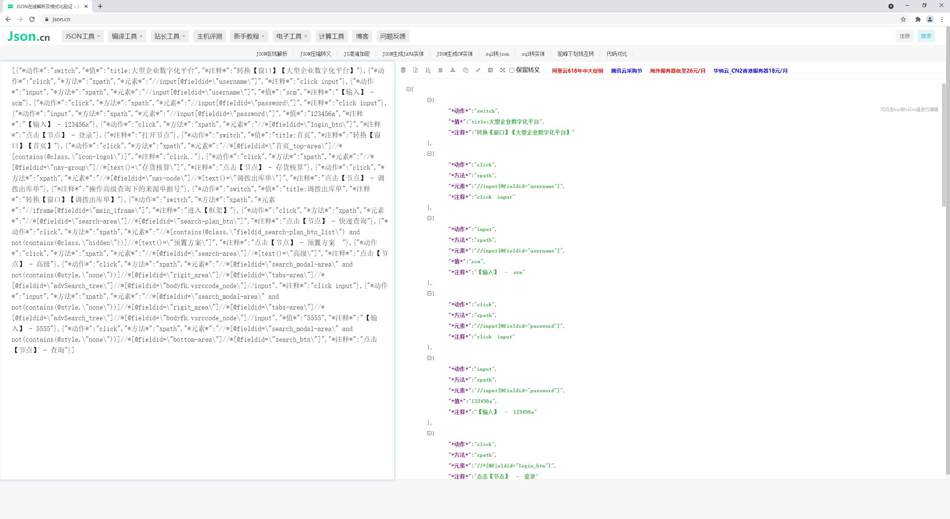This screenshot has height=519, width=950.
Task: Click the sort descending icon
Action: [x=428, y=70]
